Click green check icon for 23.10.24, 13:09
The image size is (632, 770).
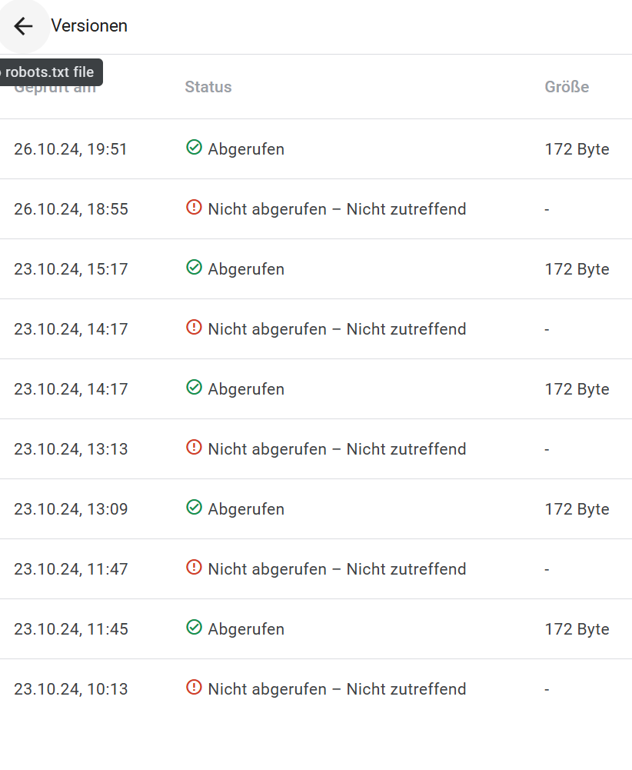[x=195, y=507]
